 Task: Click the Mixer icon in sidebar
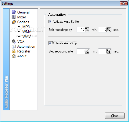pos(14,17)
